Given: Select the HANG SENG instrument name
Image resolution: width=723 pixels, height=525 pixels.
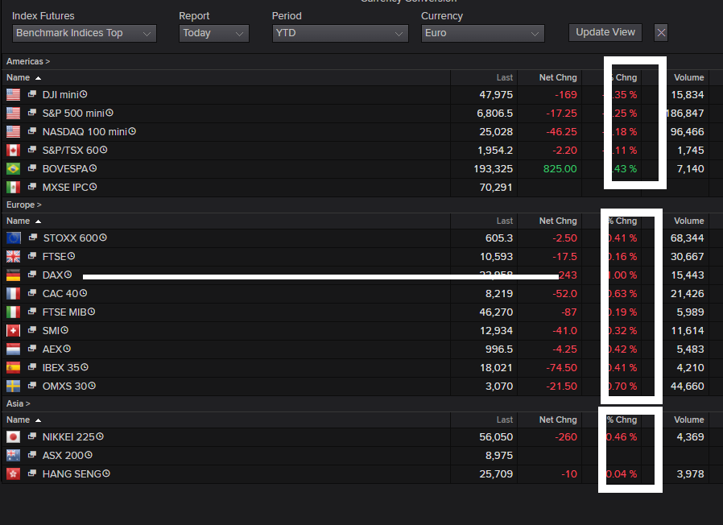Looking at the screenshot, I should coord(72,473).
